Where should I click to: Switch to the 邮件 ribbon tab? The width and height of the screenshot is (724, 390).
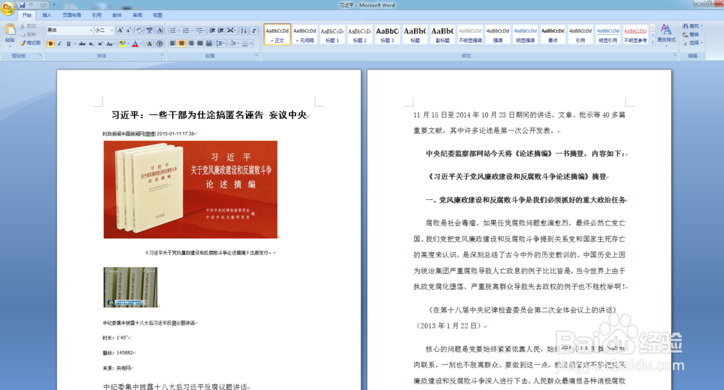click(117, 15)
